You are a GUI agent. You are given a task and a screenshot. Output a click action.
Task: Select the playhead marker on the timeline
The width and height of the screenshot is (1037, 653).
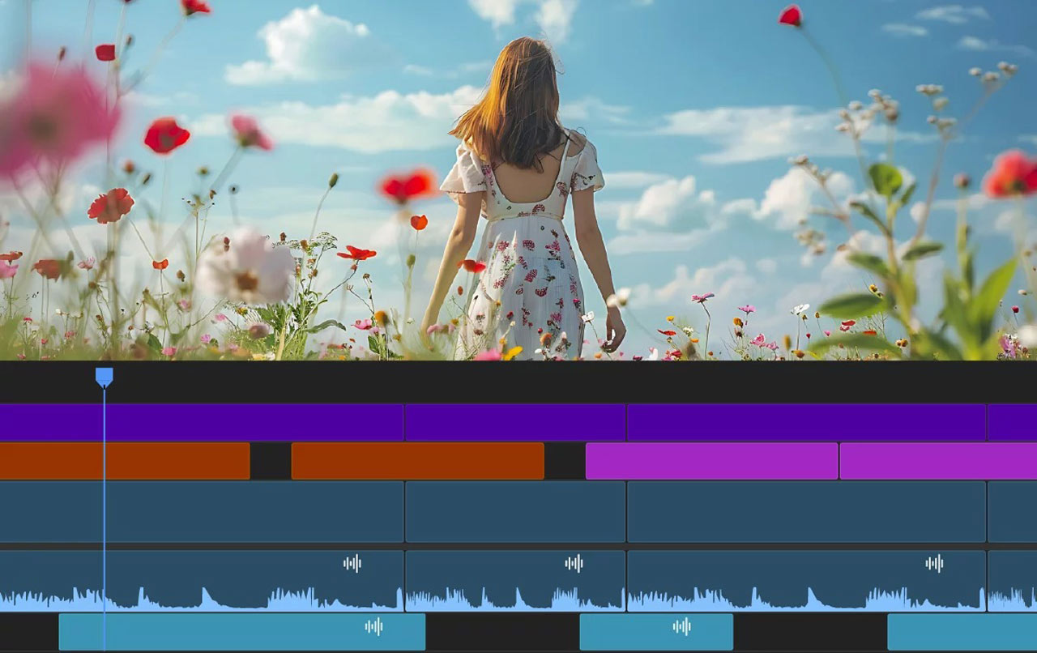(x=103, y=374)
